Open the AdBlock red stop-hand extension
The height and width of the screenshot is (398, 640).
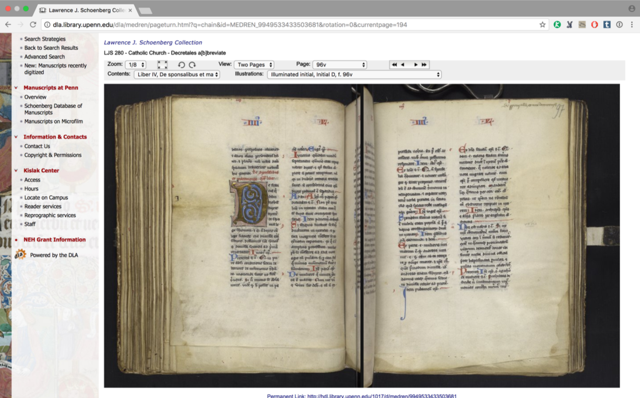click(x=594, y=25)
